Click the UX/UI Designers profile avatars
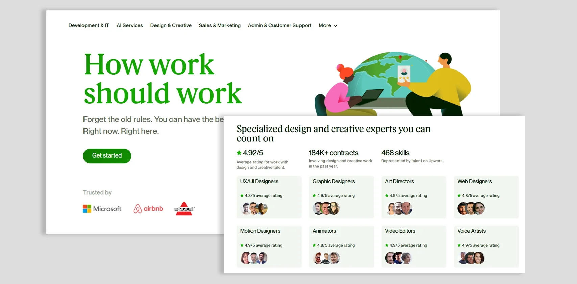This screenshot has width=577, height=284. [254, 209]
